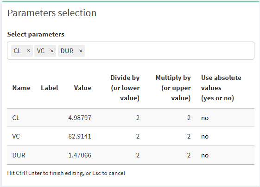260x187 pixels.
Task: Remove the DUR parameter tag
Action: (x=81, y=51)
